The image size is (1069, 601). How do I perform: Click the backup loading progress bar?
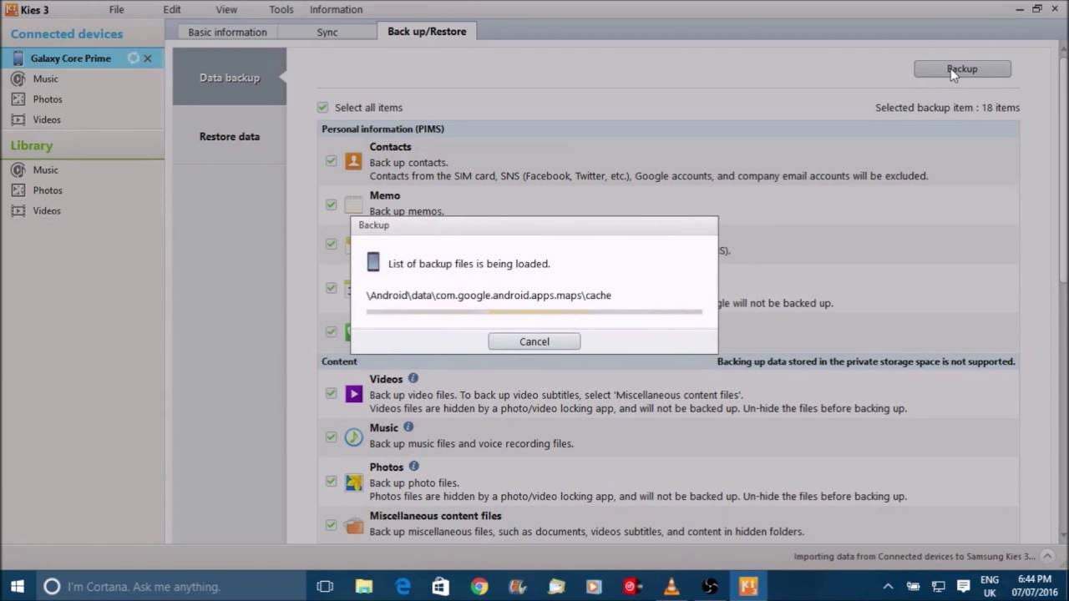point(534,311)
